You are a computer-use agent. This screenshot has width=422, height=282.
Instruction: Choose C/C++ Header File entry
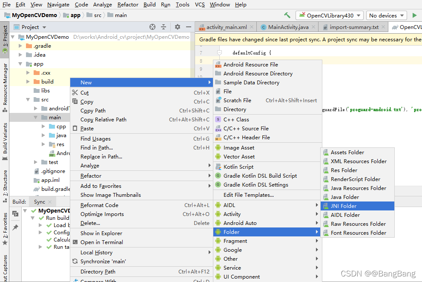[267, 137]
